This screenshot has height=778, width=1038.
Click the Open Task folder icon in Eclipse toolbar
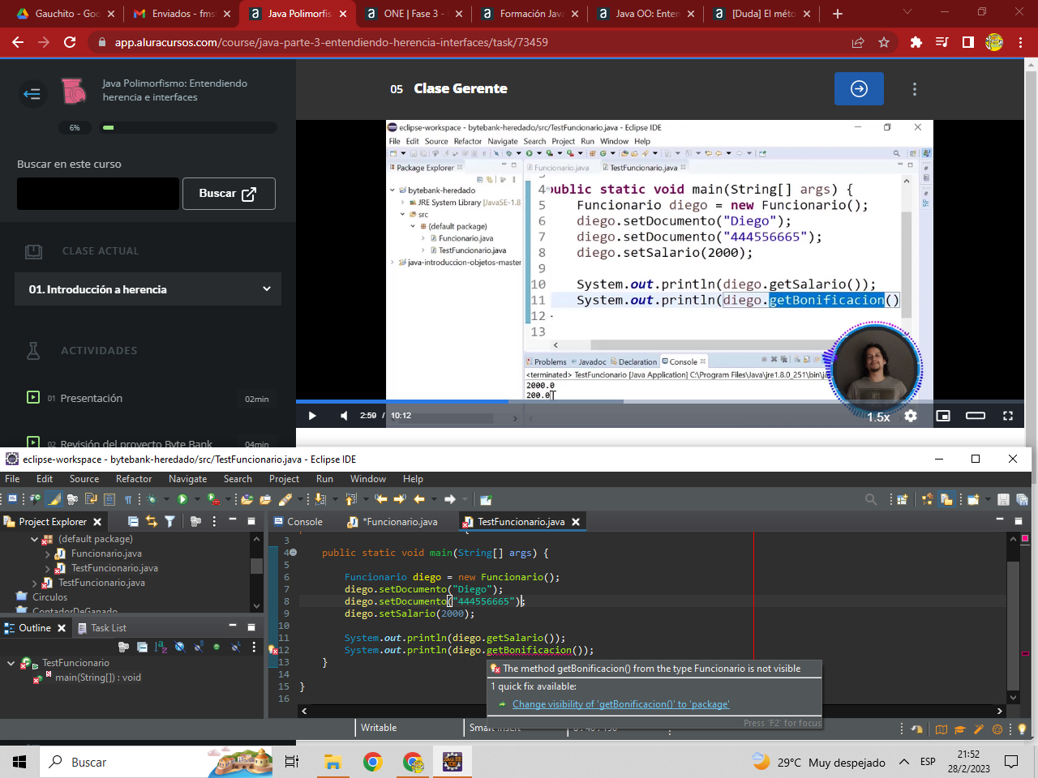click(x=265, y=499)
